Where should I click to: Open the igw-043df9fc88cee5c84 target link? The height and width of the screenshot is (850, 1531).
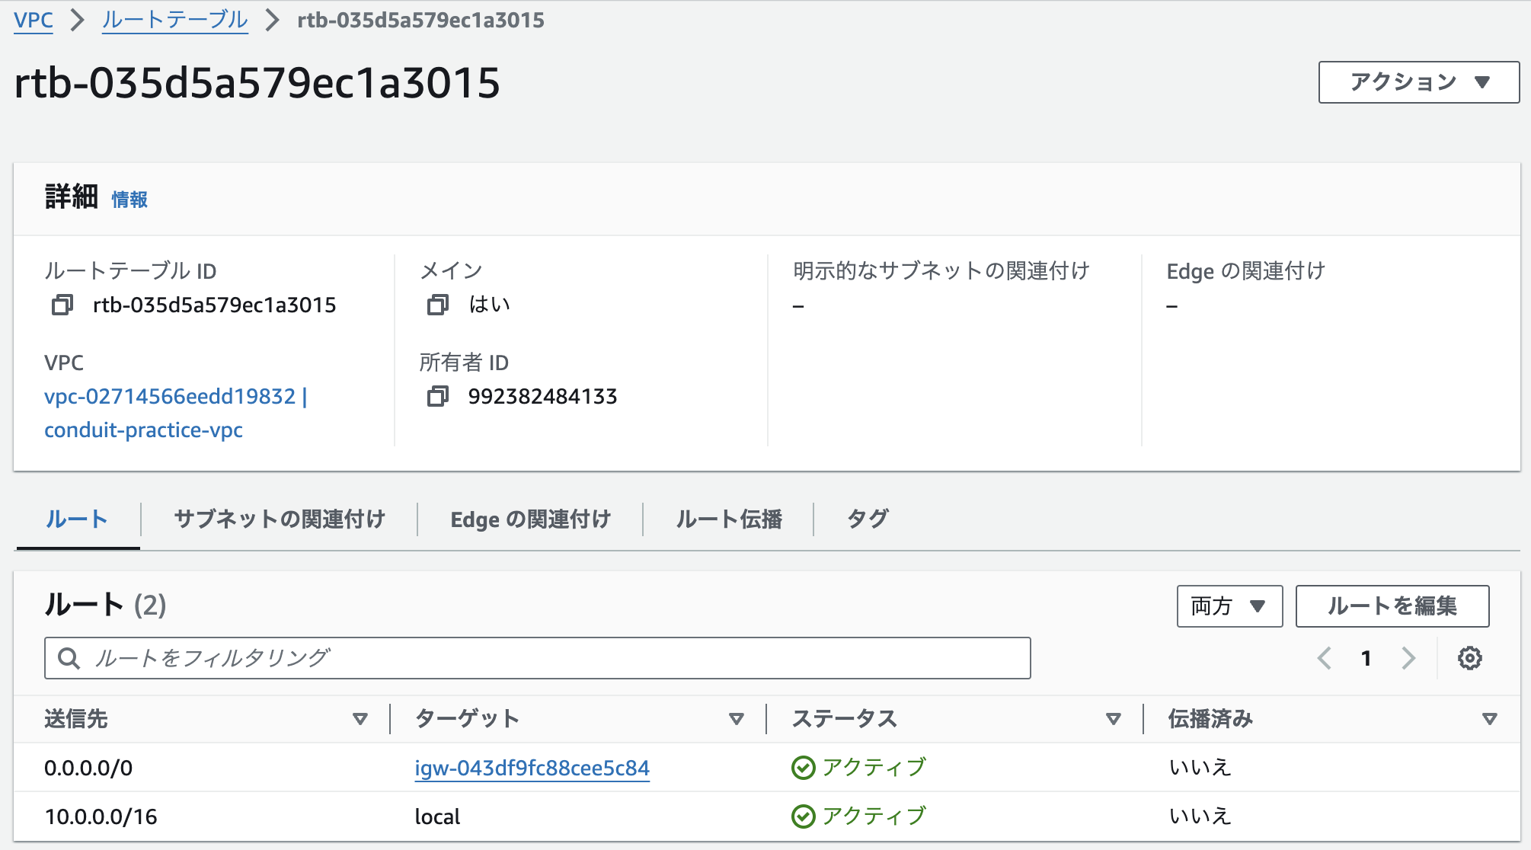532,768
